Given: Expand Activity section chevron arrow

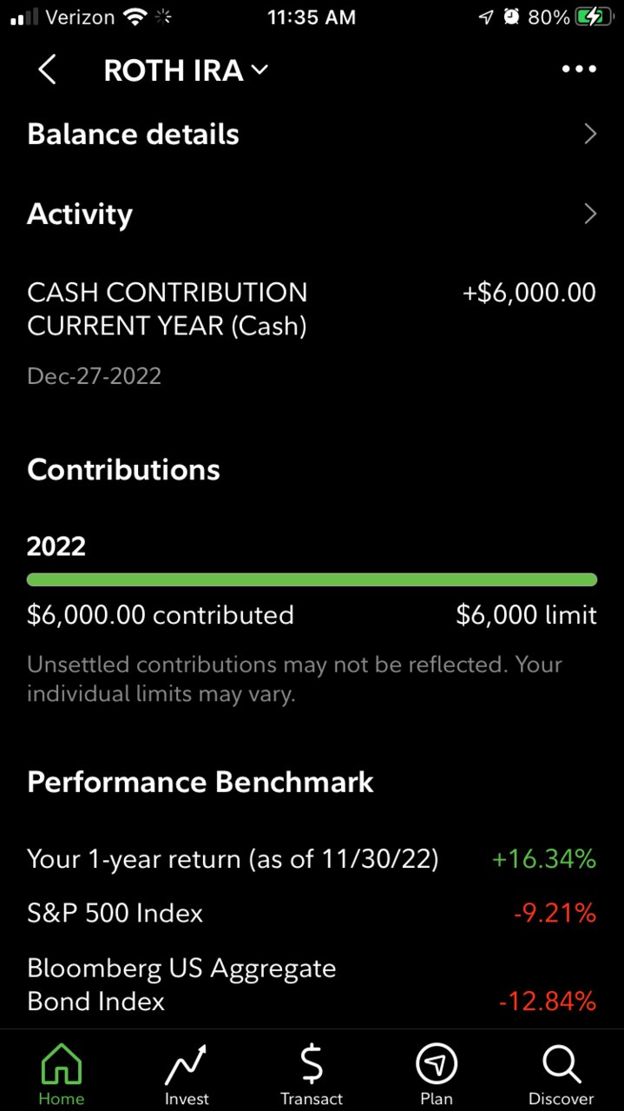Looking at the screenshot, I should (x=590, y=214).
